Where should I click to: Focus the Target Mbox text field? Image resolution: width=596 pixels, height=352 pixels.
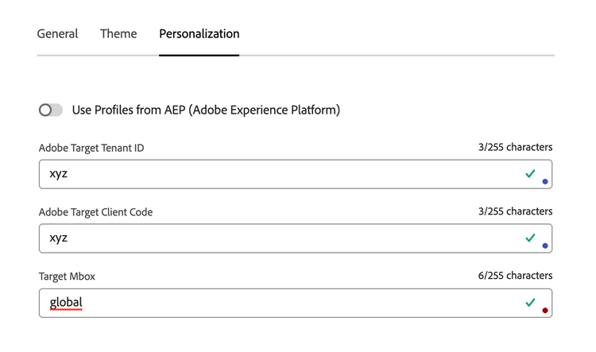pos(278,303)
